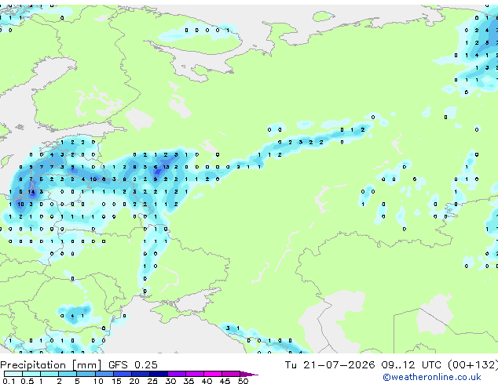498x384 pixels.
Task: Click the legend swatch between 20 and 25
Action: (140, 374)
